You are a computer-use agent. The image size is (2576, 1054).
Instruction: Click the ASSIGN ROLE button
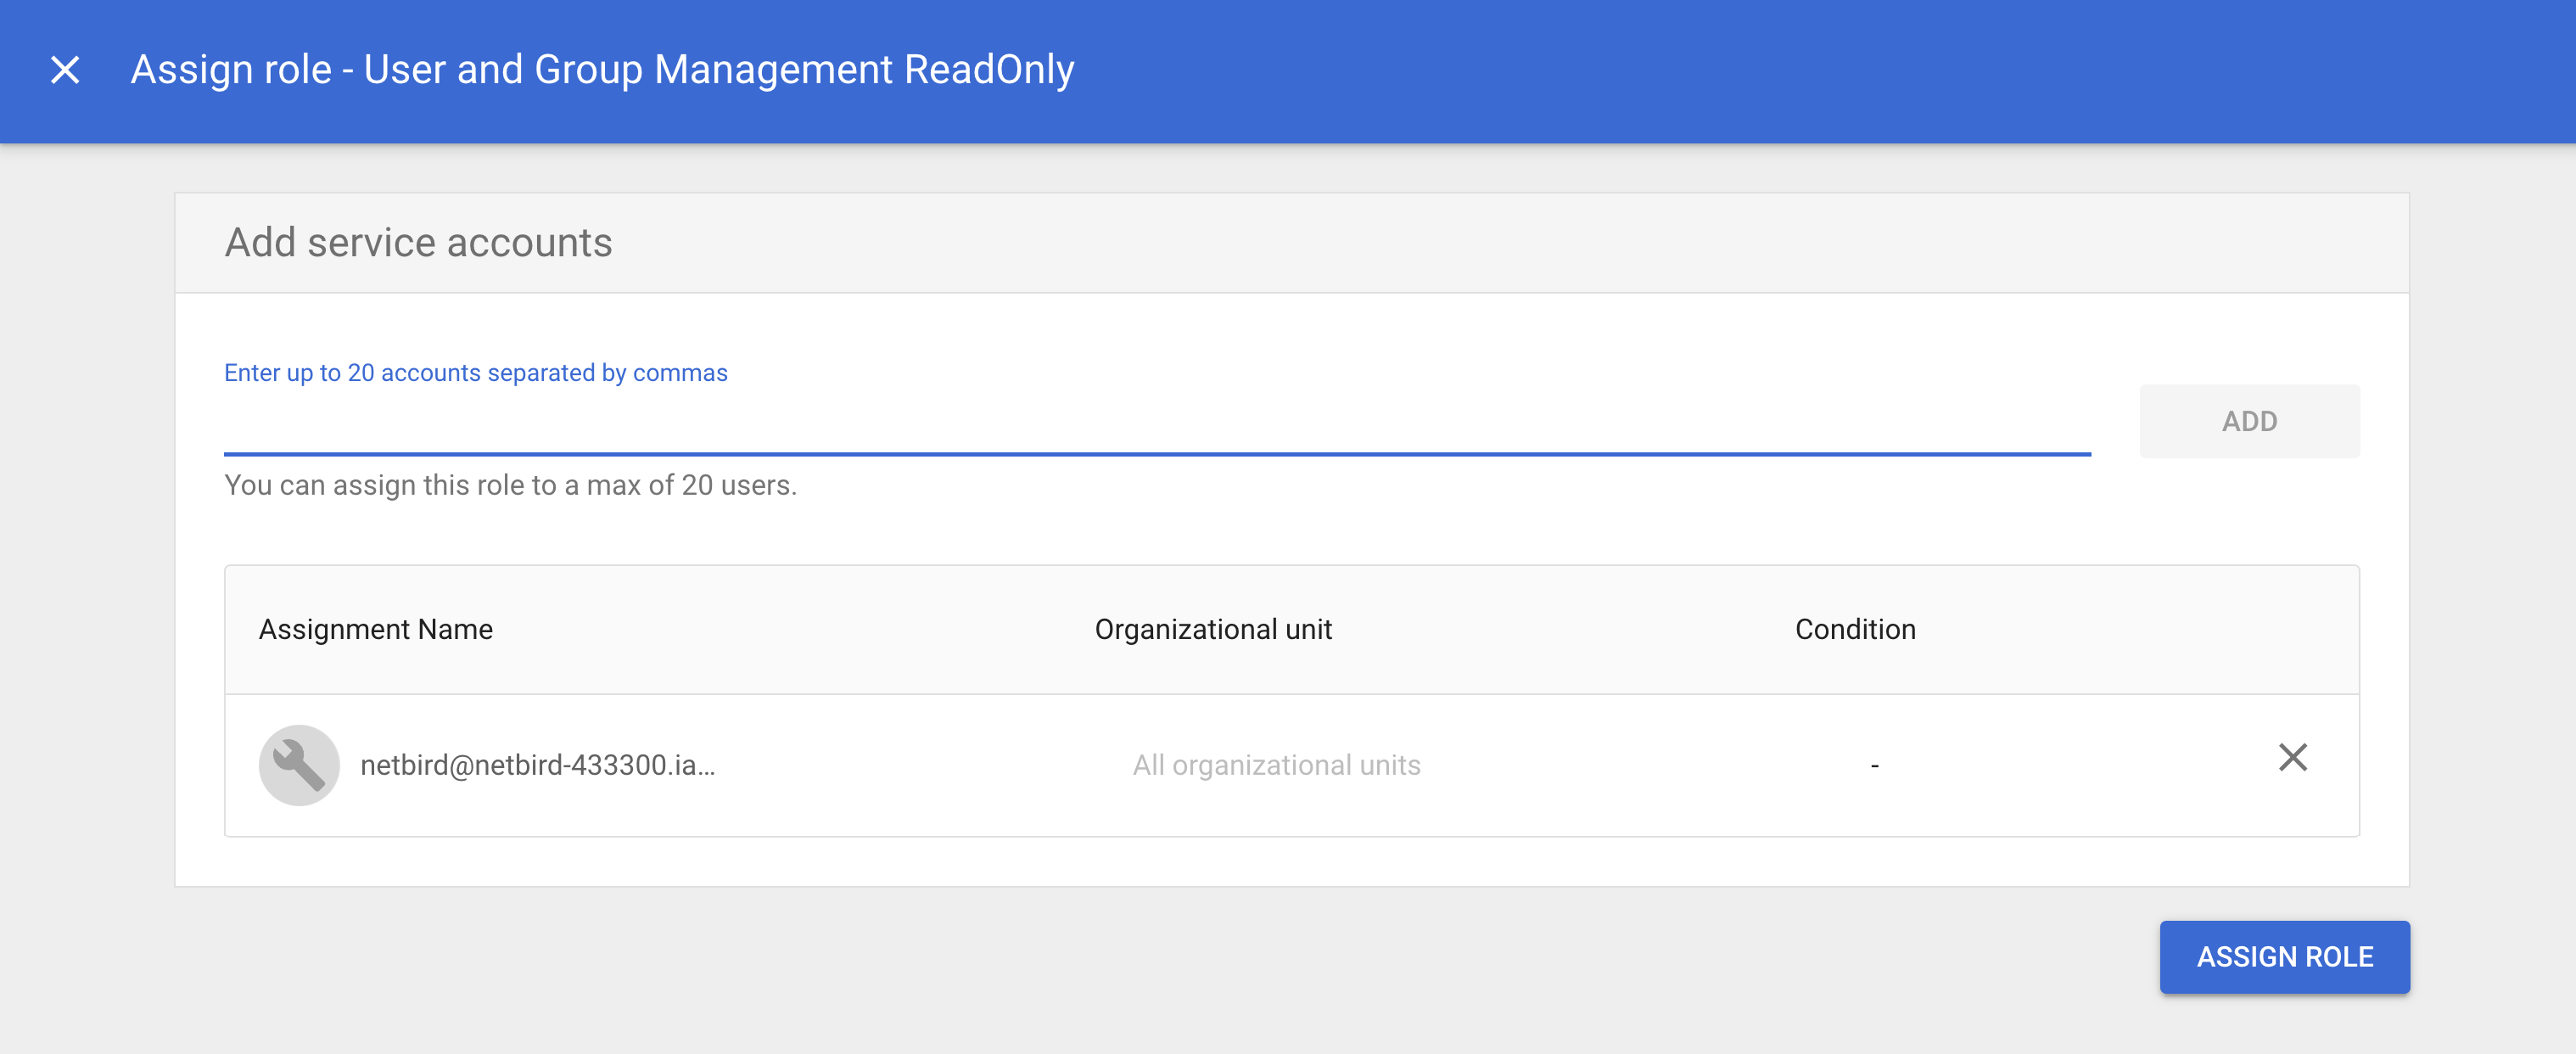(x=2284, y=956)
